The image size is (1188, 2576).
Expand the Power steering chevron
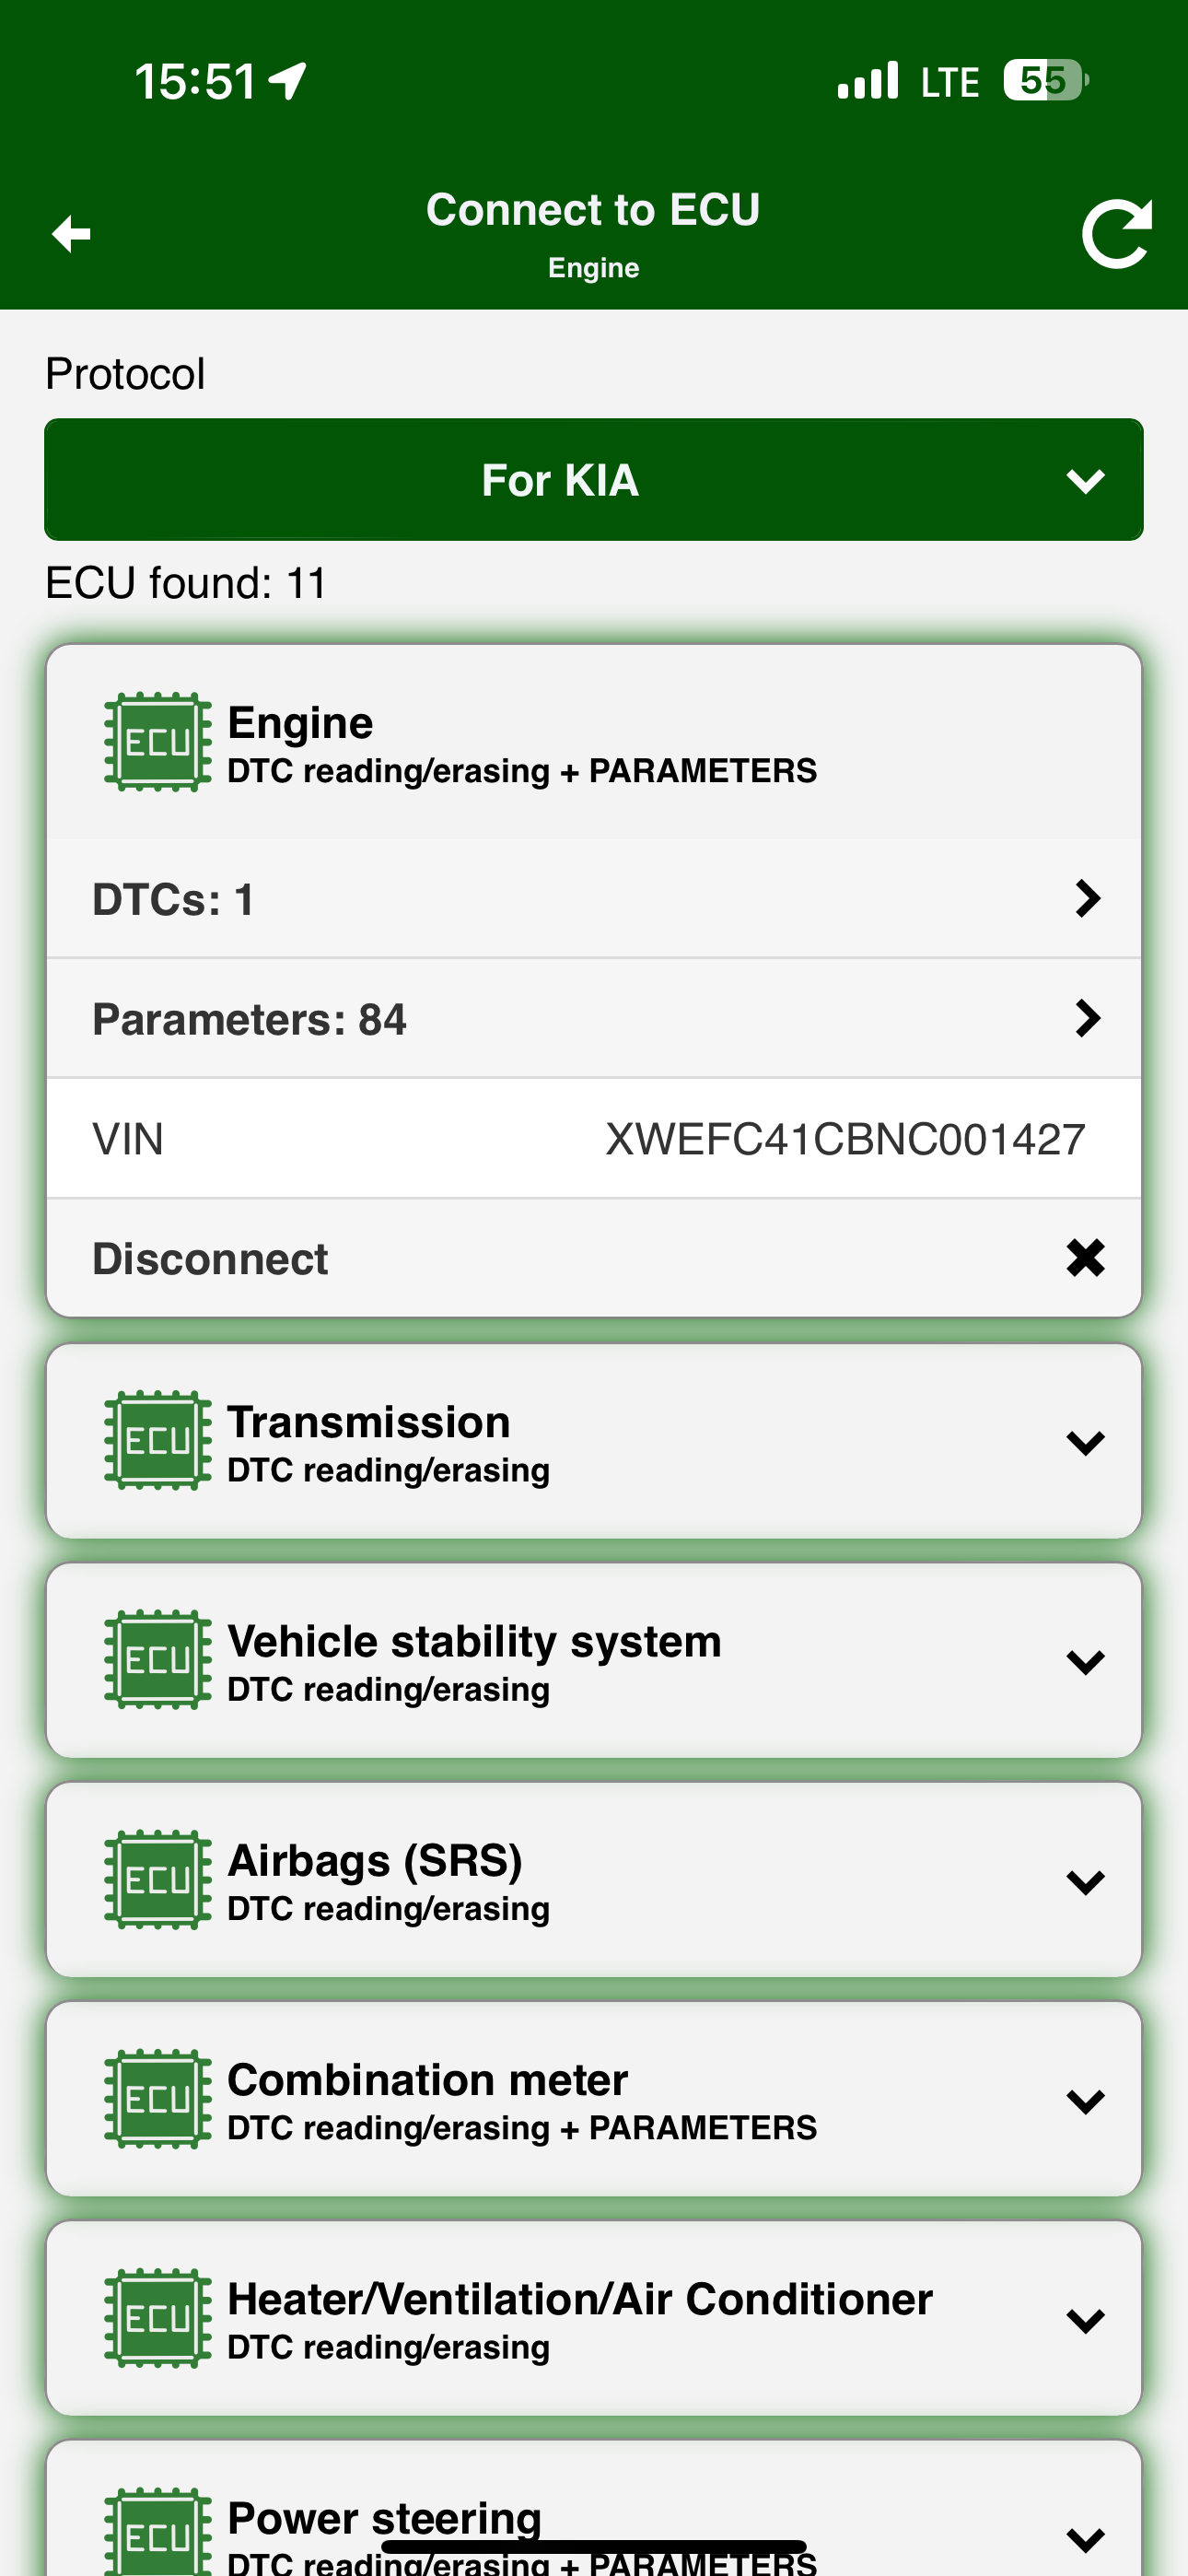pos(1085,2539)
